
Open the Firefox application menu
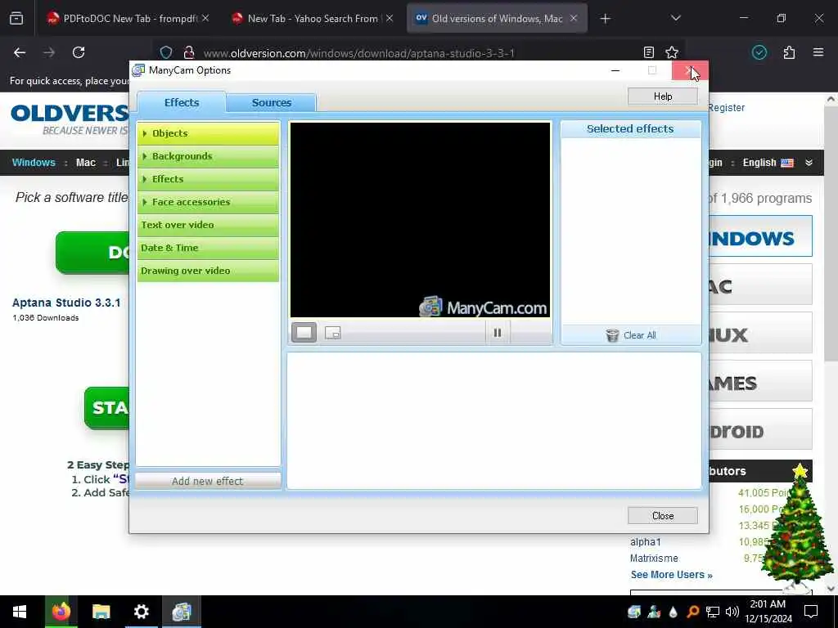point(818,52)
